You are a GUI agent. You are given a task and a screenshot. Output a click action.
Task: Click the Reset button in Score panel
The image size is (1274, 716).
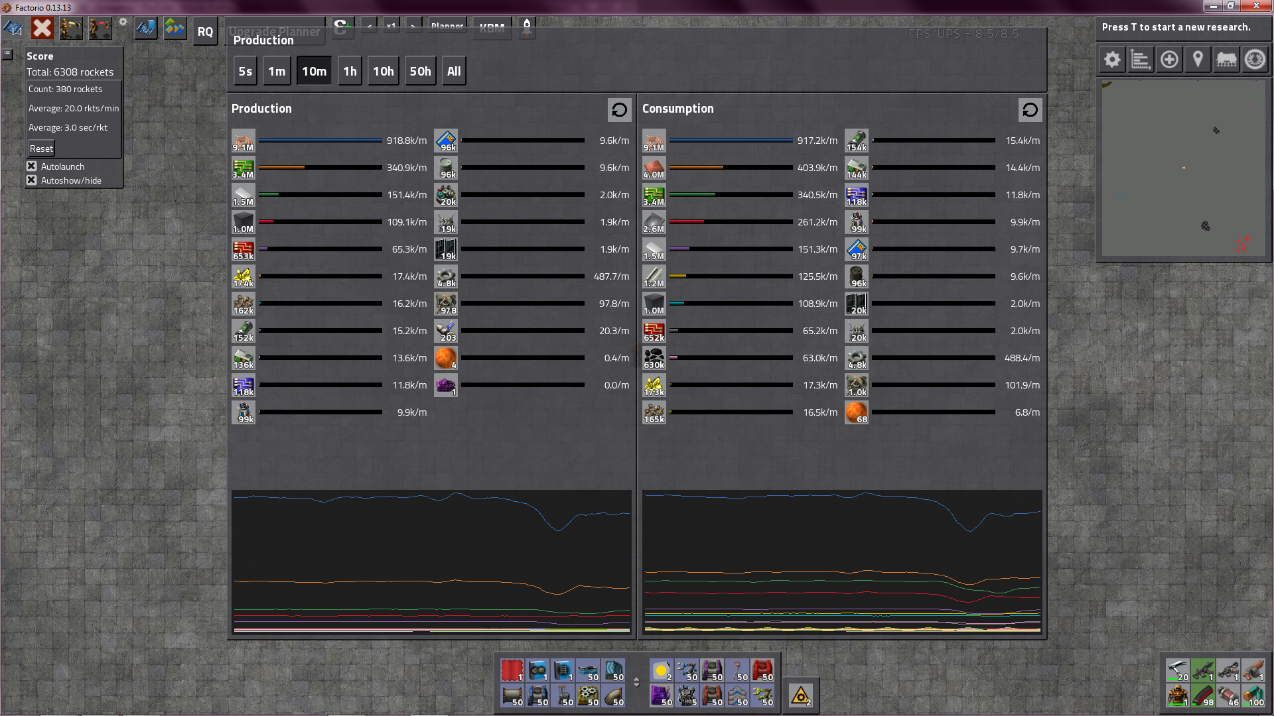tap(41, 149)
